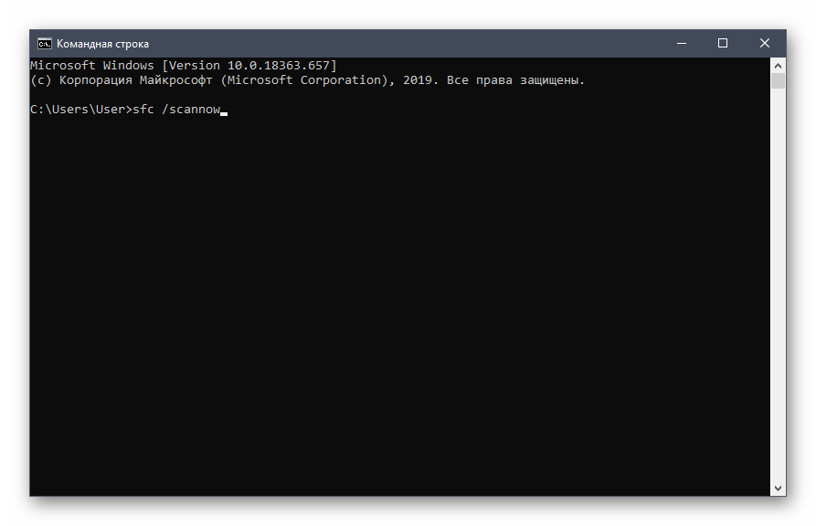This screenshot has height=526, width=816.
Task: Click the scrollbar up arrow
Action: 779,65
